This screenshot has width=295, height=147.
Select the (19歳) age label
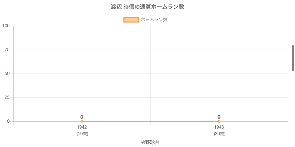[82, 134]
